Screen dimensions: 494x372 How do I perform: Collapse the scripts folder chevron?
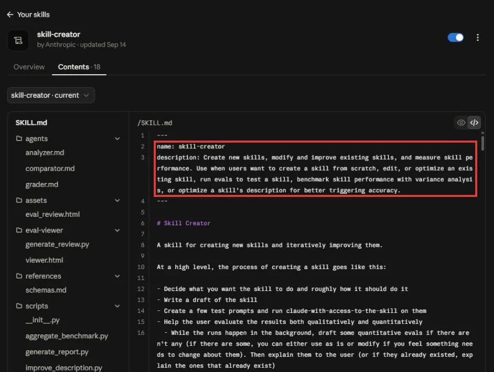click(x=117, y=306)
